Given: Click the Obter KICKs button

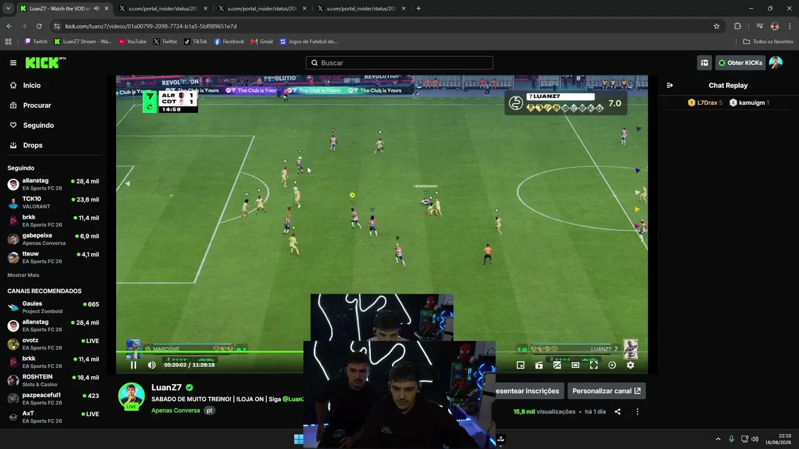Looking at the screenshot, I should (740, 62).
